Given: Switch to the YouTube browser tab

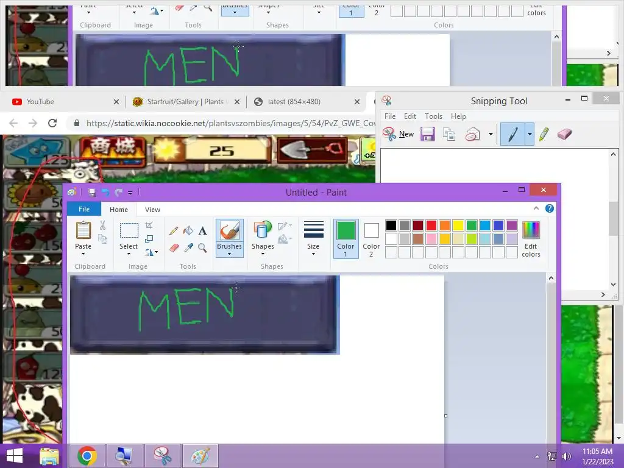Looking at the screenshot, I should tap(62, 102).
